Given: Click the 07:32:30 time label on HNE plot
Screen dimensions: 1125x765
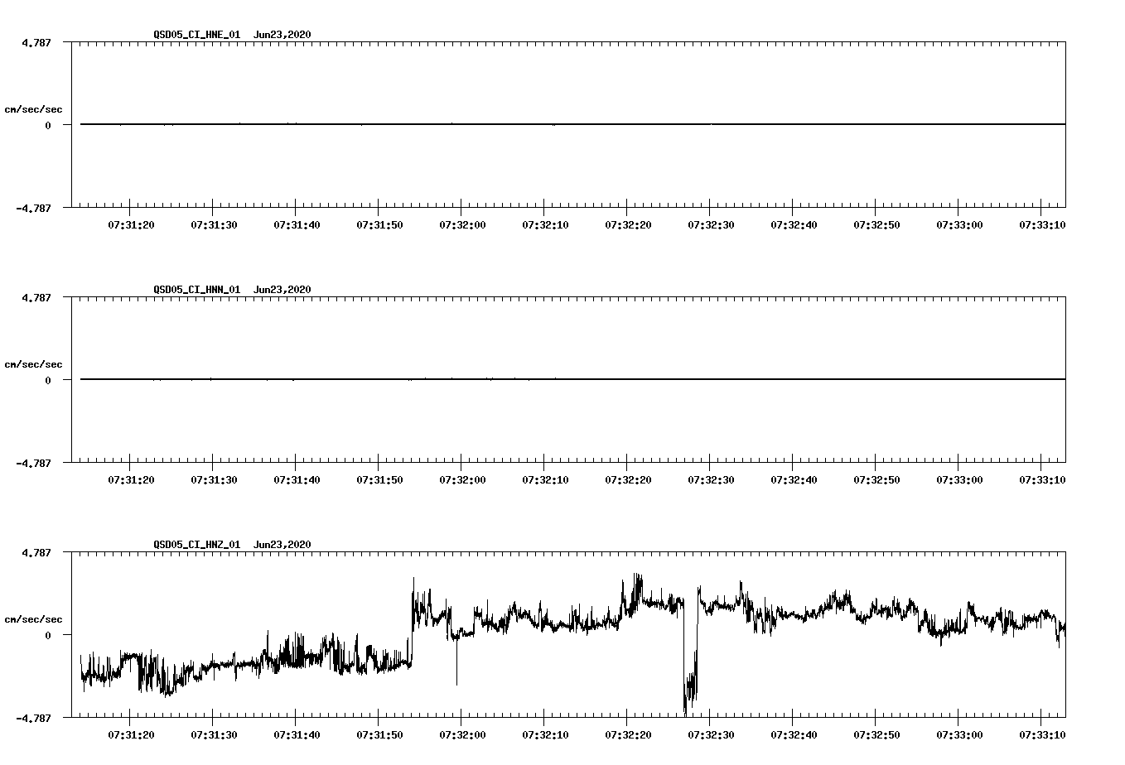Looking at the screenshot, I should (x=711, y=224).
